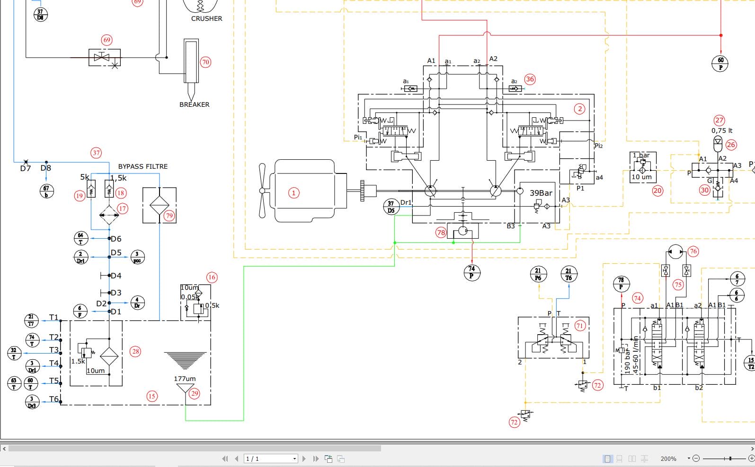The width and height of the screenshot is (755, 467).
Task: Enable single page view mode
Action: click(x=608, y=458)
